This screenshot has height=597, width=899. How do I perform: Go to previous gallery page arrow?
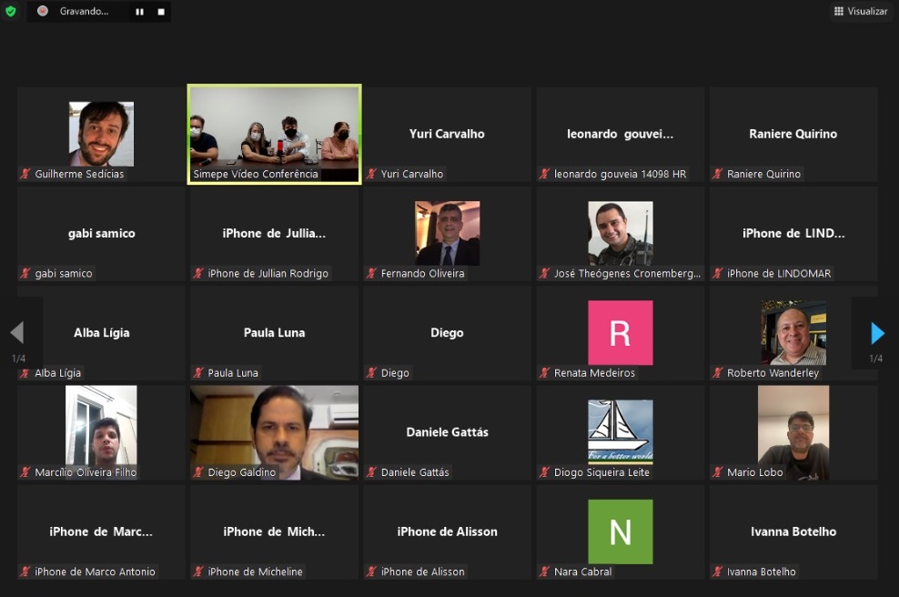(16, 333)
